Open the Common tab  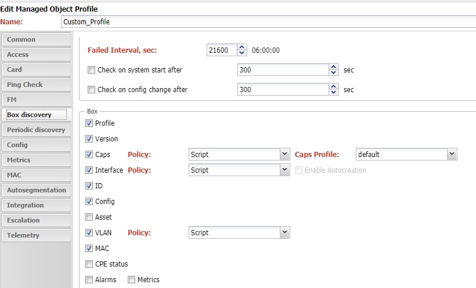click(x=36, y=39)
